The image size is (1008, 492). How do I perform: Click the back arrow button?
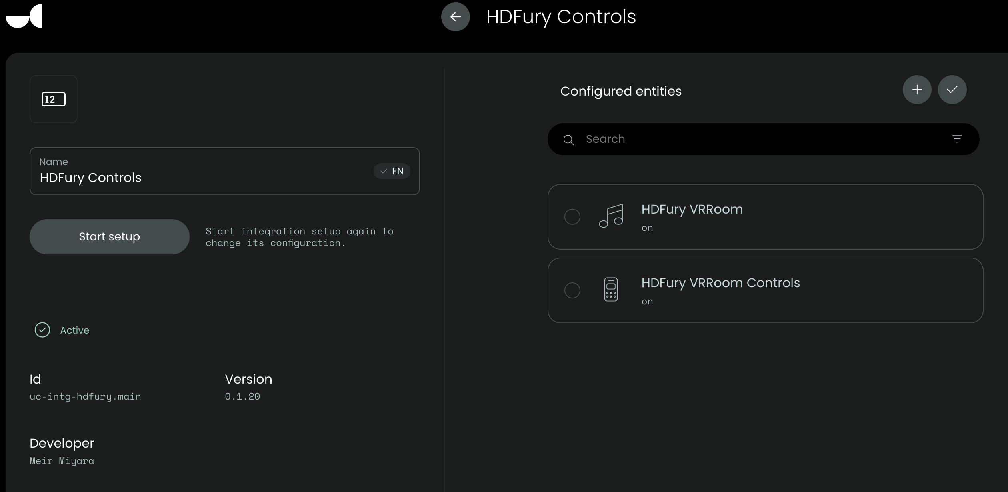(455, 17)
